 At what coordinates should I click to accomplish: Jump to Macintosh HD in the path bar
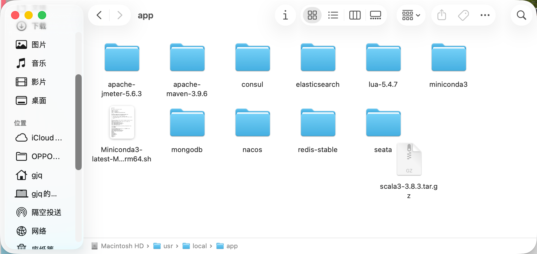coord(118,246)
